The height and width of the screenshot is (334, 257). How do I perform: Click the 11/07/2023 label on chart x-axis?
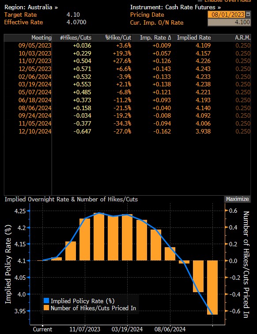(x=85, y=329)
